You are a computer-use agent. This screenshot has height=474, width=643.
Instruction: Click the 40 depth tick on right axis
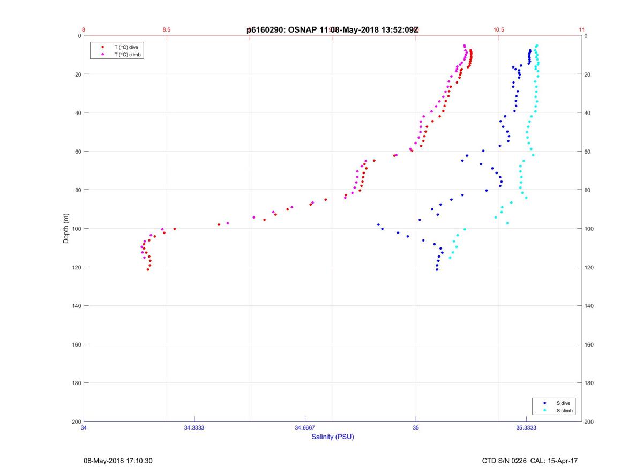pyautogui.click(x=587, y=113)
